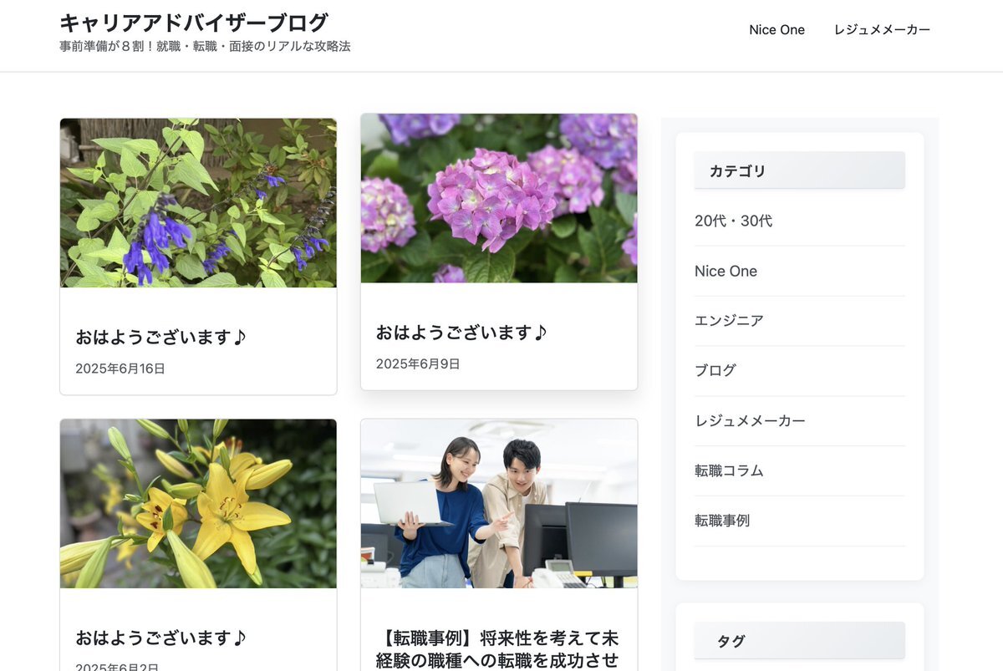The width and height of the screenshot is (1003, 671).
Task: Select the 転職コラム category
Action: [729, 471]
